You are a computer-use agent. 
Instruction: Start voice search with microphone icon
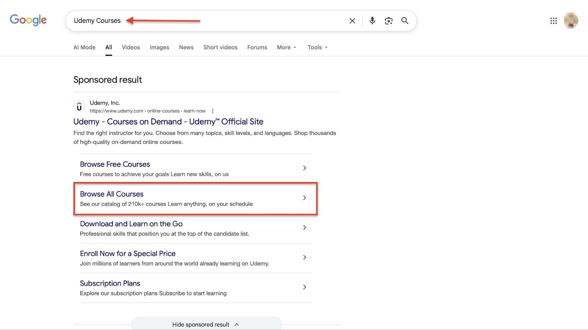coord(372,21)
